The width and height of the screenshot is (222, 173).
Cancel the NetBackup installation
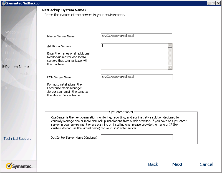tap(206, 164)
